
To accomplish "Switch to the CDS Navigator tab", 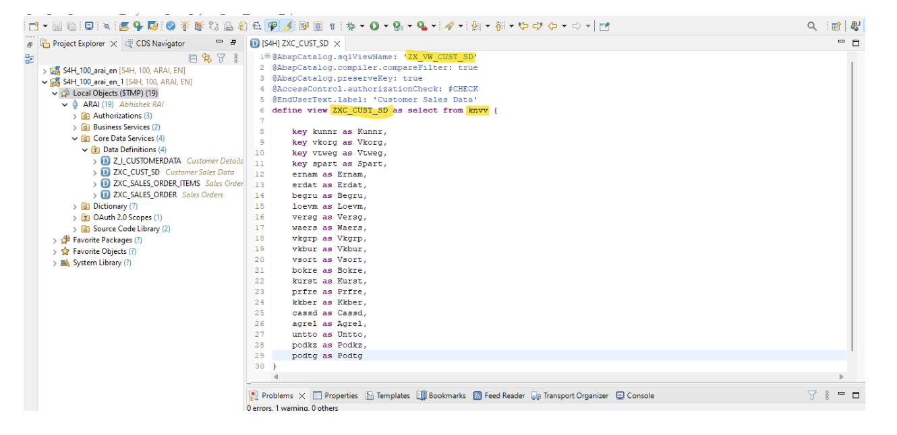I will (160, 44).
